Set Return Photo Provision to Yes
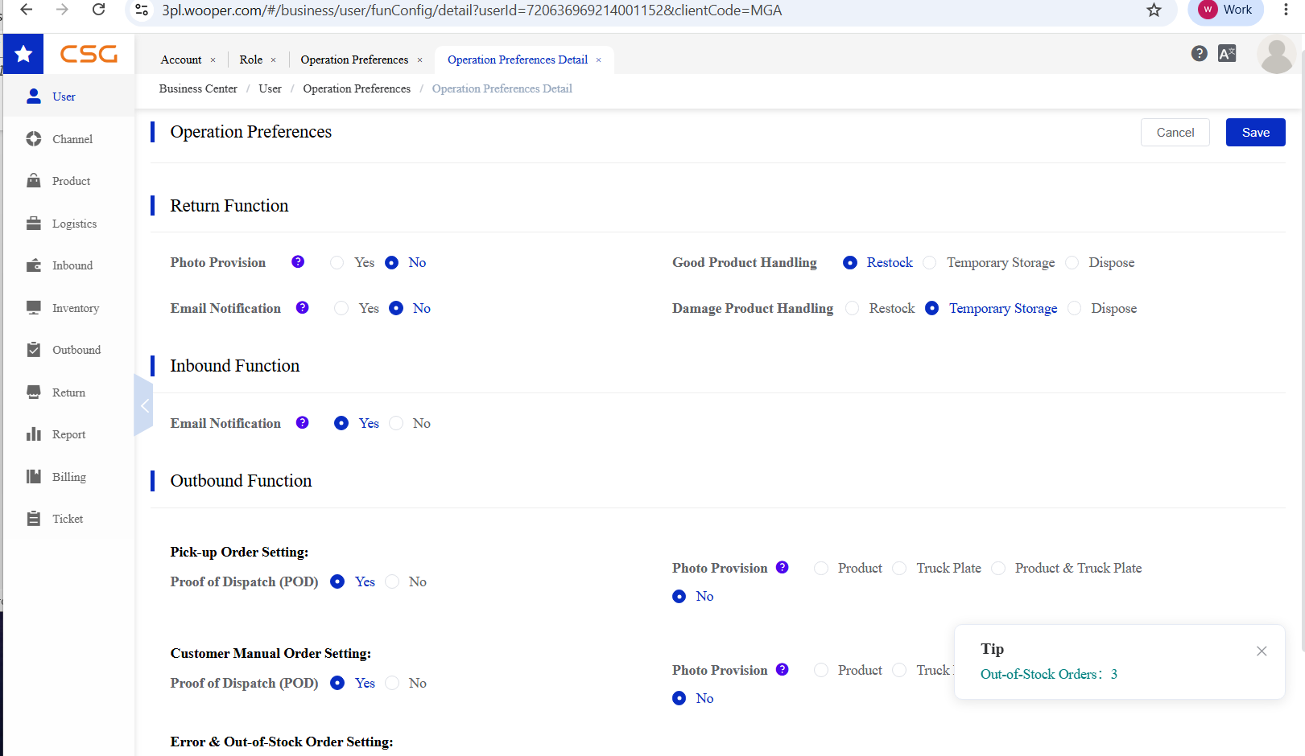The width and height of the screenshot is (1305, 756). [337, 263]
